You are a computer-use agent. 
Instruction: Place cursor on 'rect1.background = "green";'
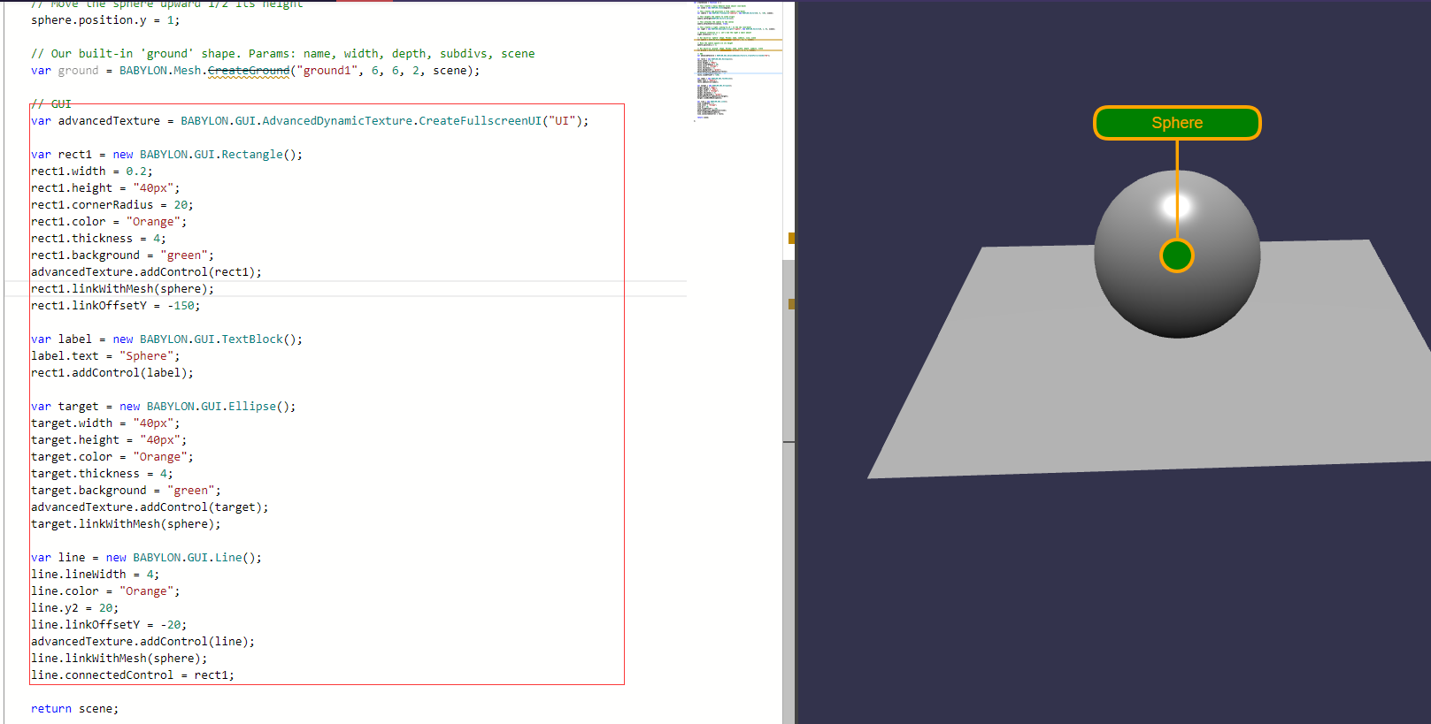[122, 255]
